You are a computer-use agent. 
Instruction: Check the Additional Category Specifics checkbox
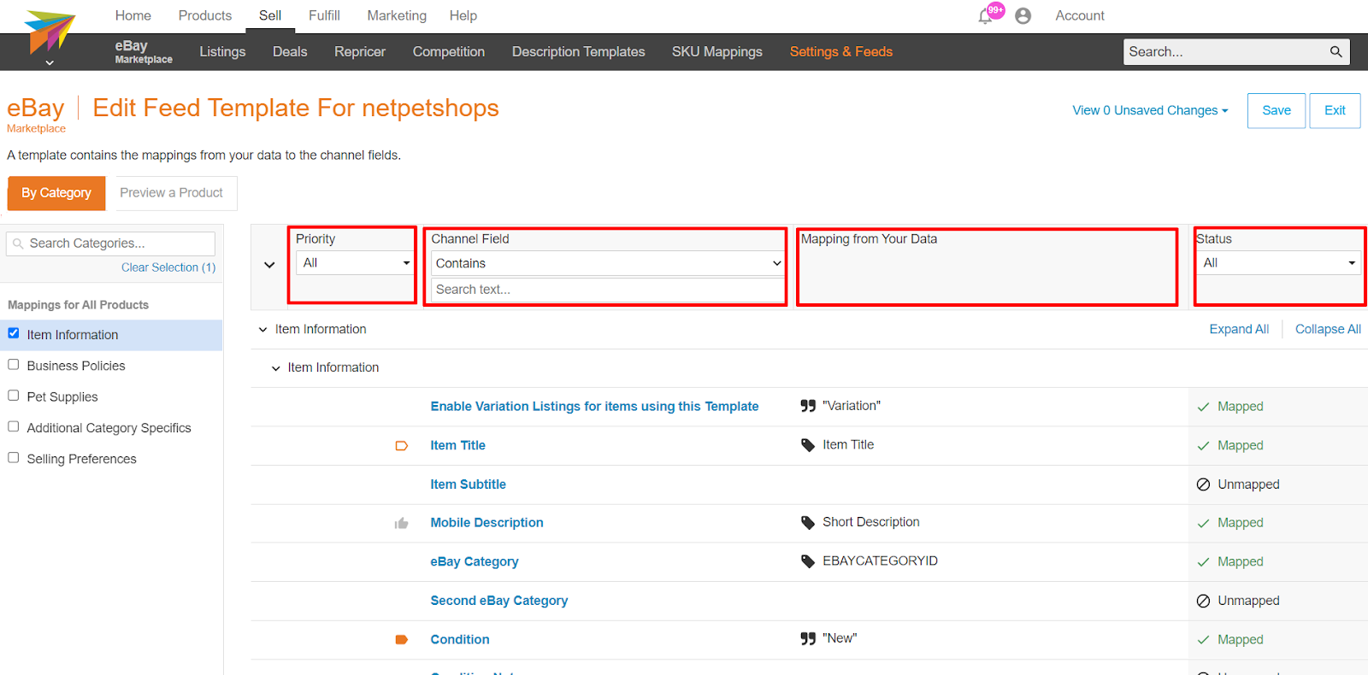tap(14, 426)
